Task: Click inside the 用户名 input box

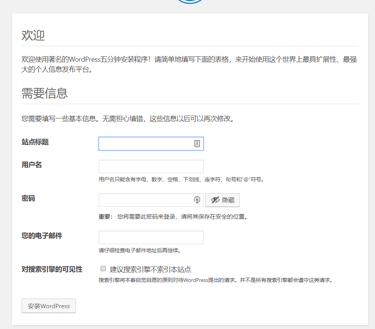Action: [x=150, y=166]
